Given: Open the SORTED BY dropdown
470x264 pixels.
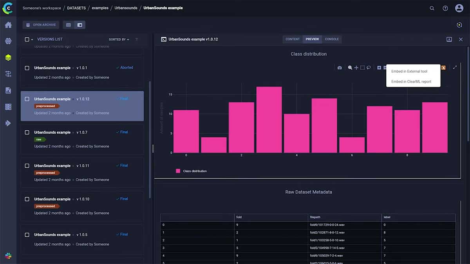Looking at the screenshot, I should pos(119,40).
